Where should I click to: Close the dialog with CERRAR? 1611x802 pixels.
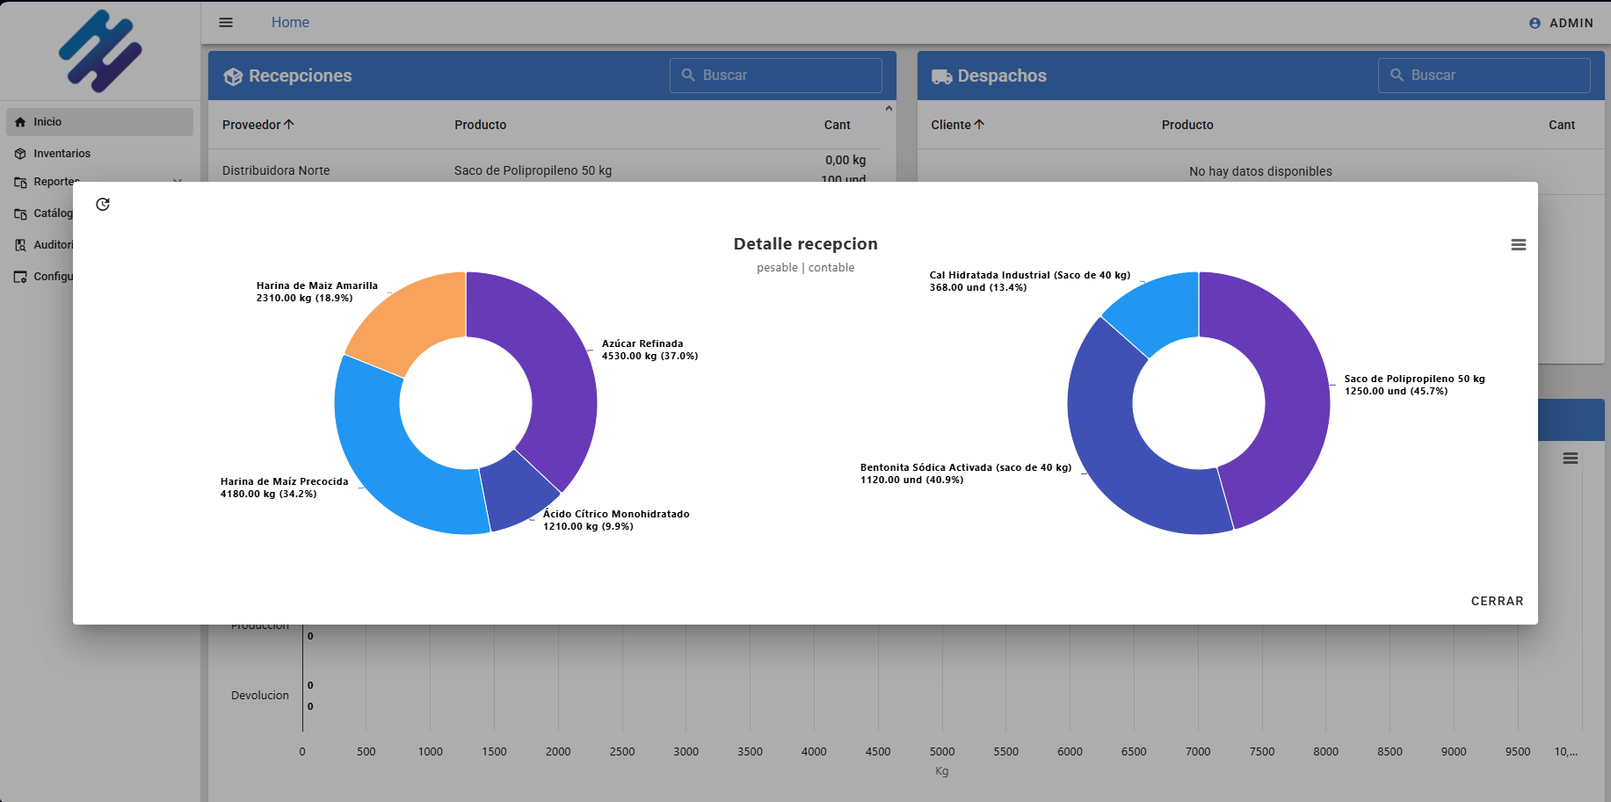[1497, 601]
